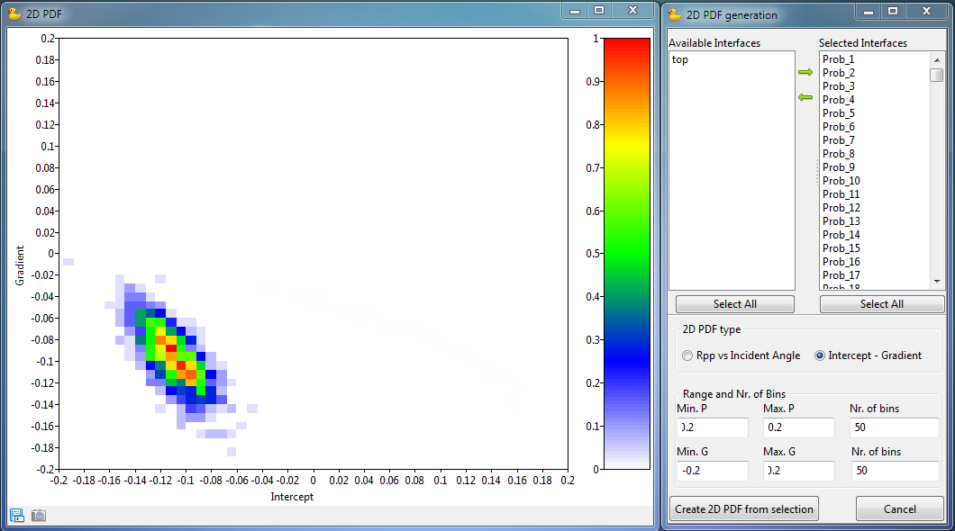Close the 2D PDF generation window
The image size is (955, 531).
pos(927,12)
